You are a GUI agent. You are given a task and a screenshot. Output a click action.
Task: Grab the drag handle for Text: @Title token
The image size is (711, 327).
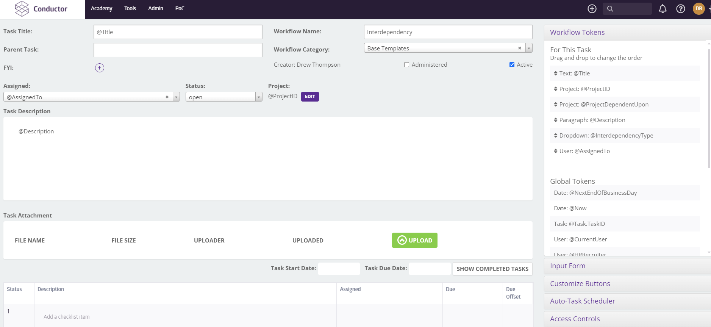[555, 74]
